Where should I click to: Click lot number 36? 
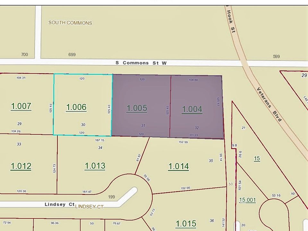(212, 221)
